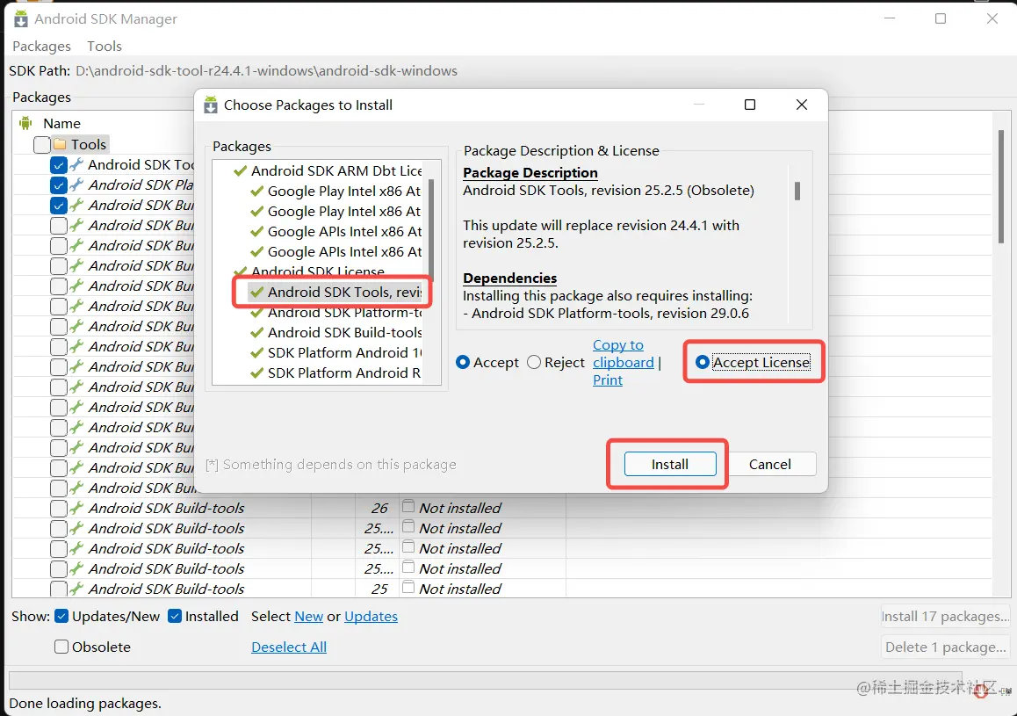Open the Tools menu in menu bar

[x=105, y=46]
